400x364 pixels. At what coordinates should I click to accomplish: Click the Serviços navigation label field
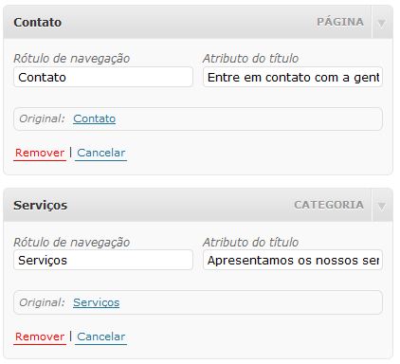103,261
